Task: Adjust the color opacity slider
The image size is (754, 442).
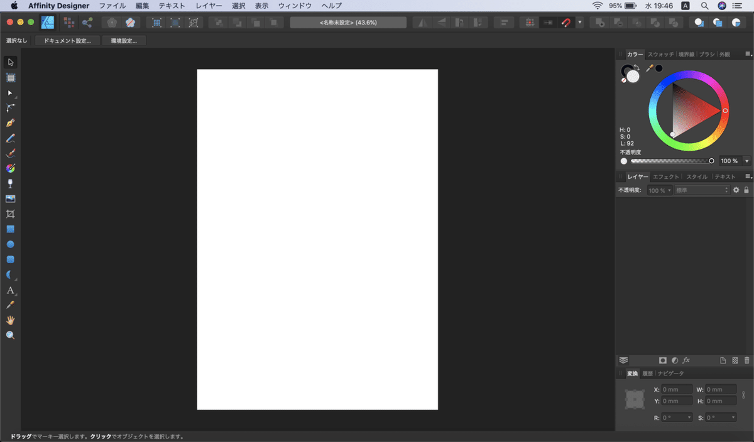Action: 671,161
